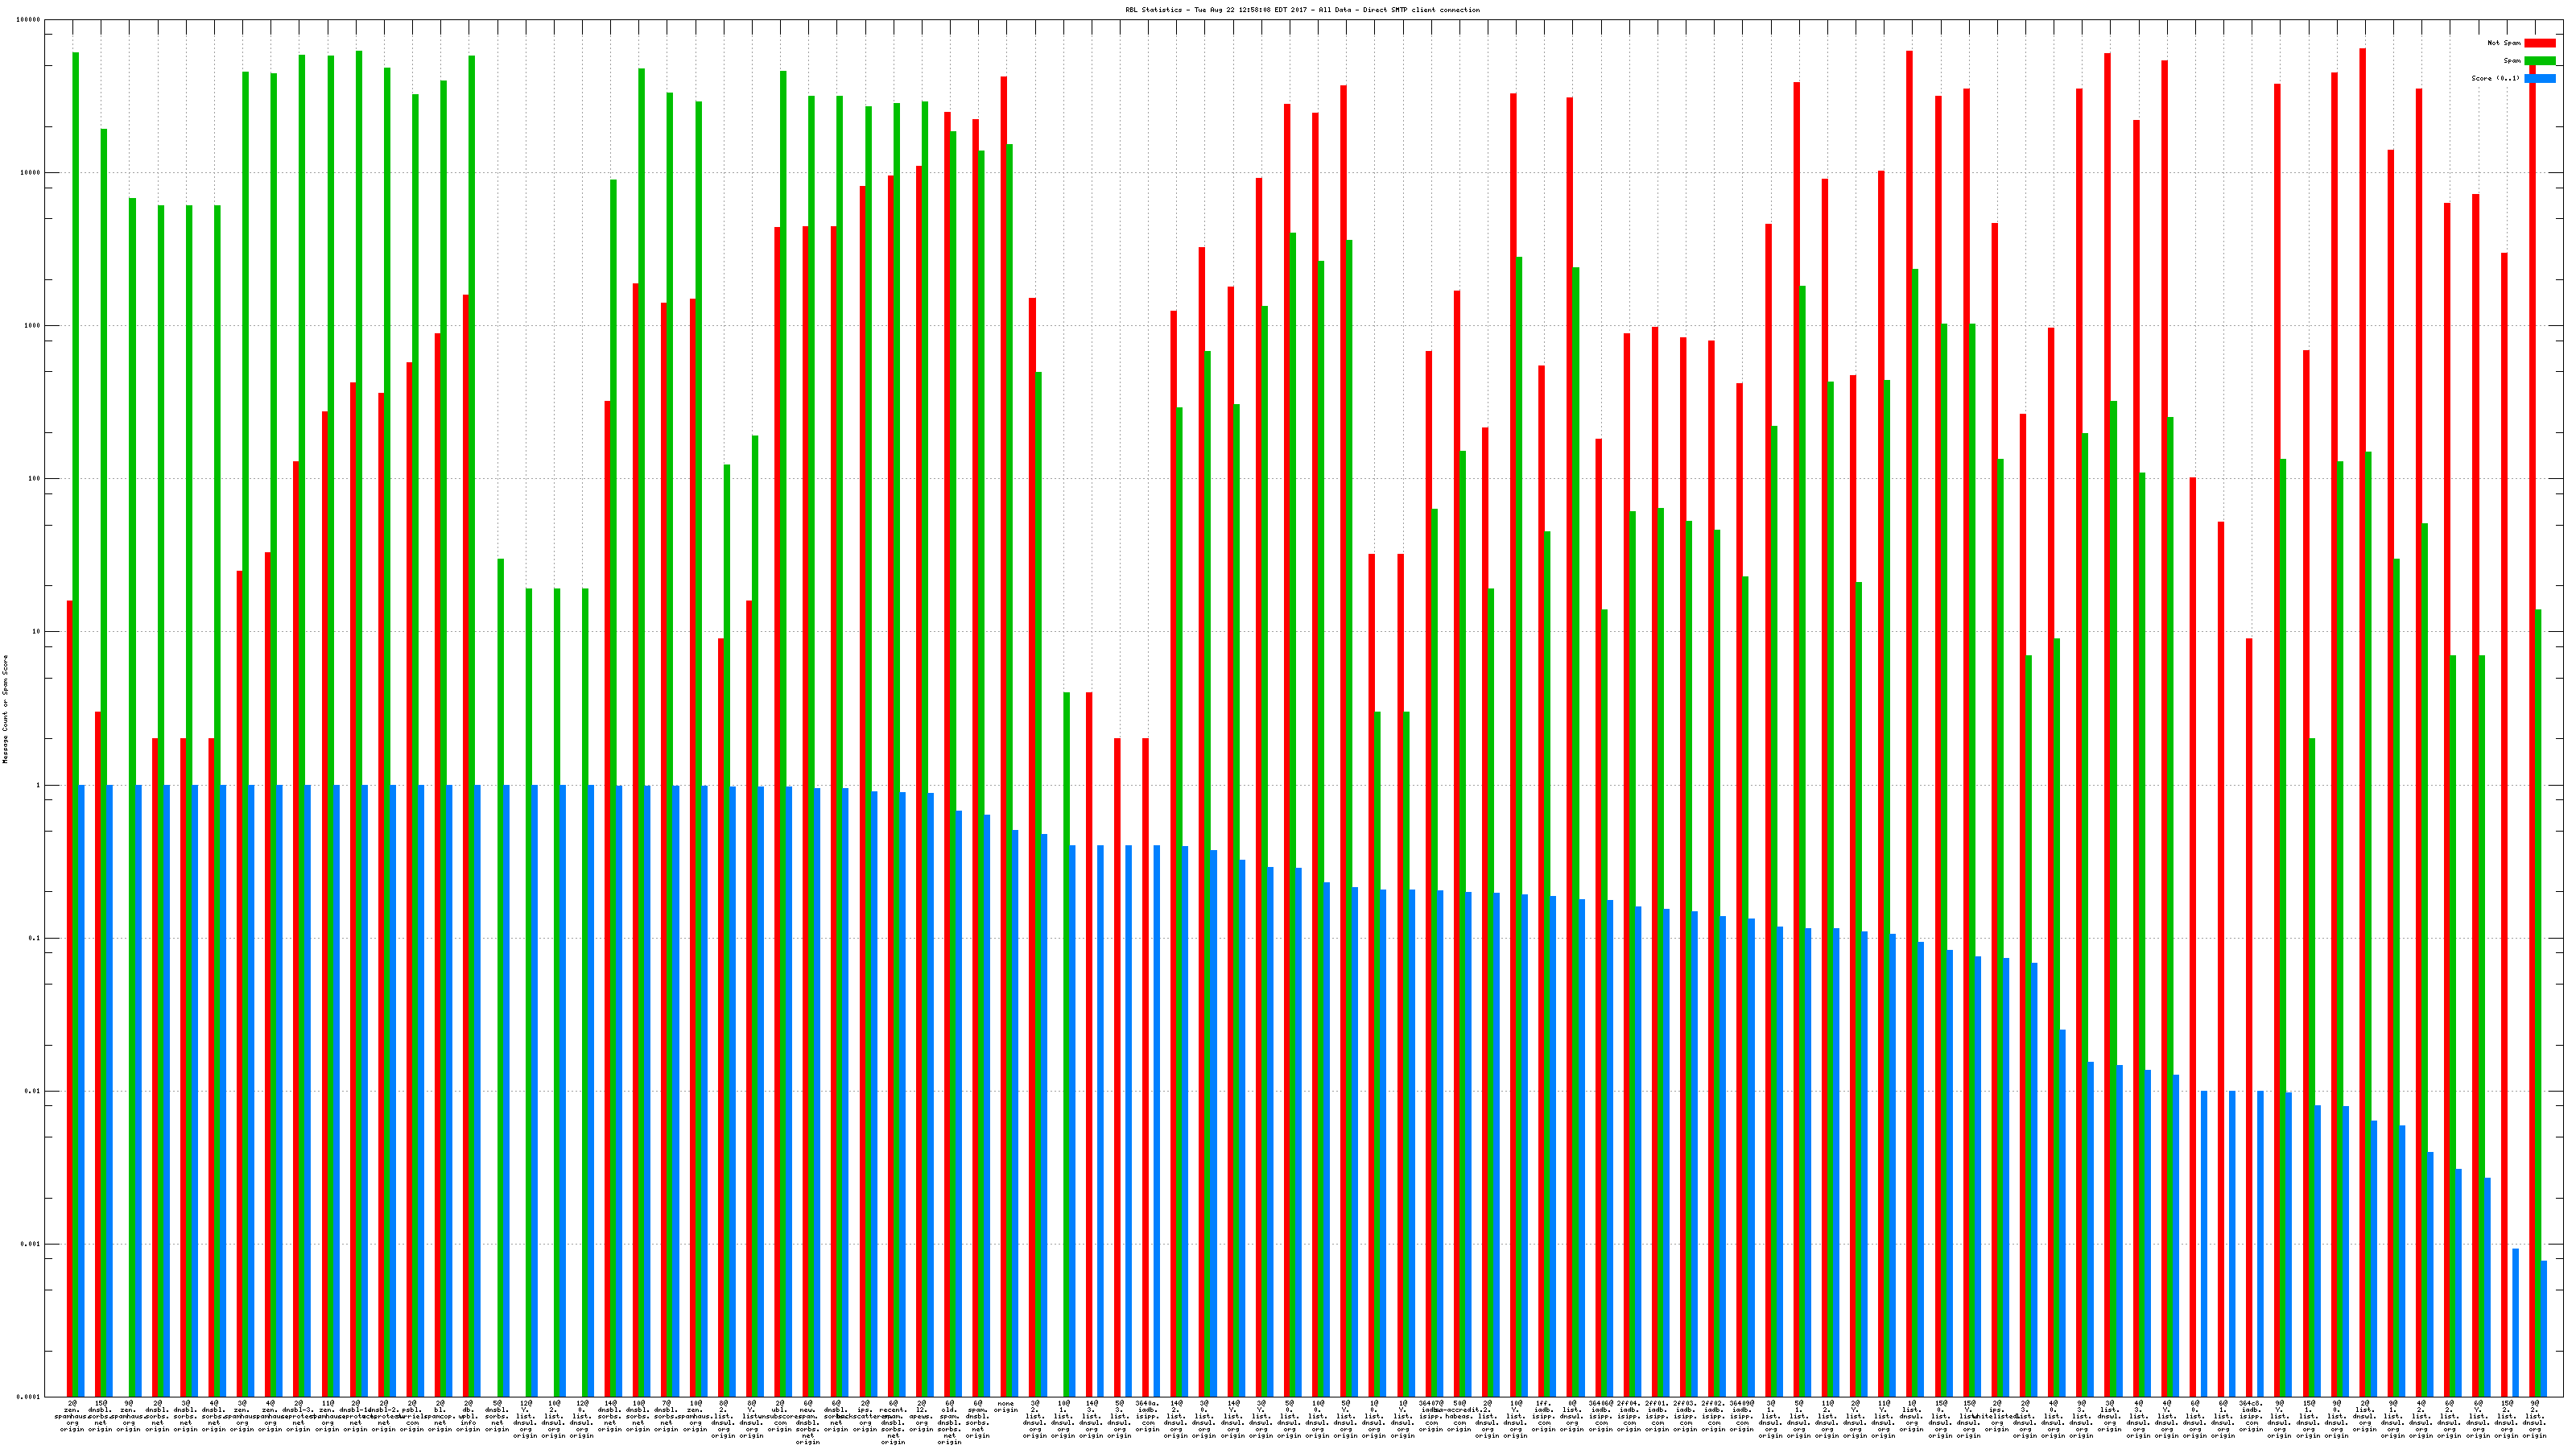Click the RBL Statistics chart title

pos(1302,10)
